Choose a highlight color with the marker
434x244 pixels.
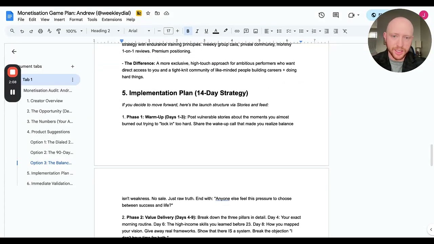(225, 31)
